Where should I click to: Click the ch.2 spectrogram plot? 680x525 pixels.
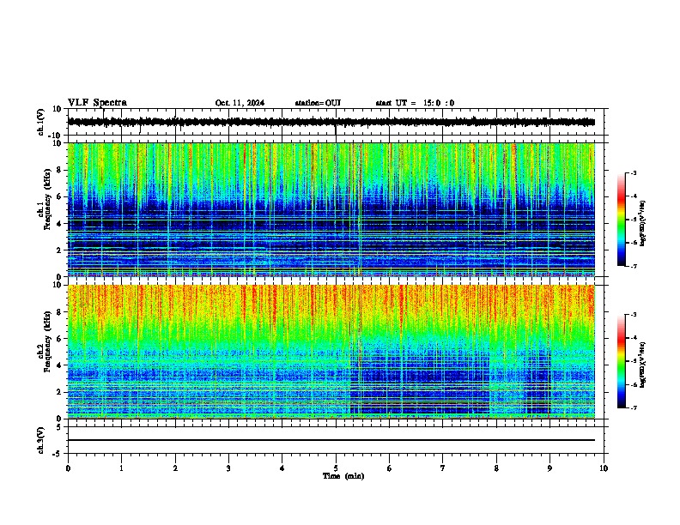coord(331,352)
